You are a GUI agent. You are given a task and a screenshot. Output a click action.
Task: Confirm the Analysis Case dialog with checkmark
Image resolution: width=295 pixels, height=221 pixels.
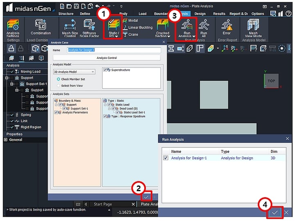(x=146, y=197)
